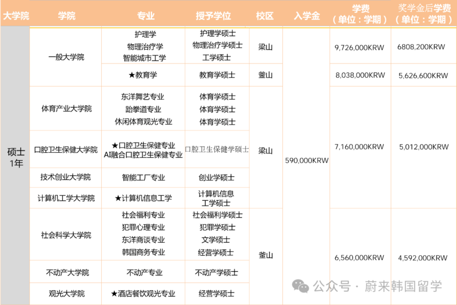Screen dimensions: 457x305
Task: Select the 技术创业大学院 cell
Action: point(66,177)
